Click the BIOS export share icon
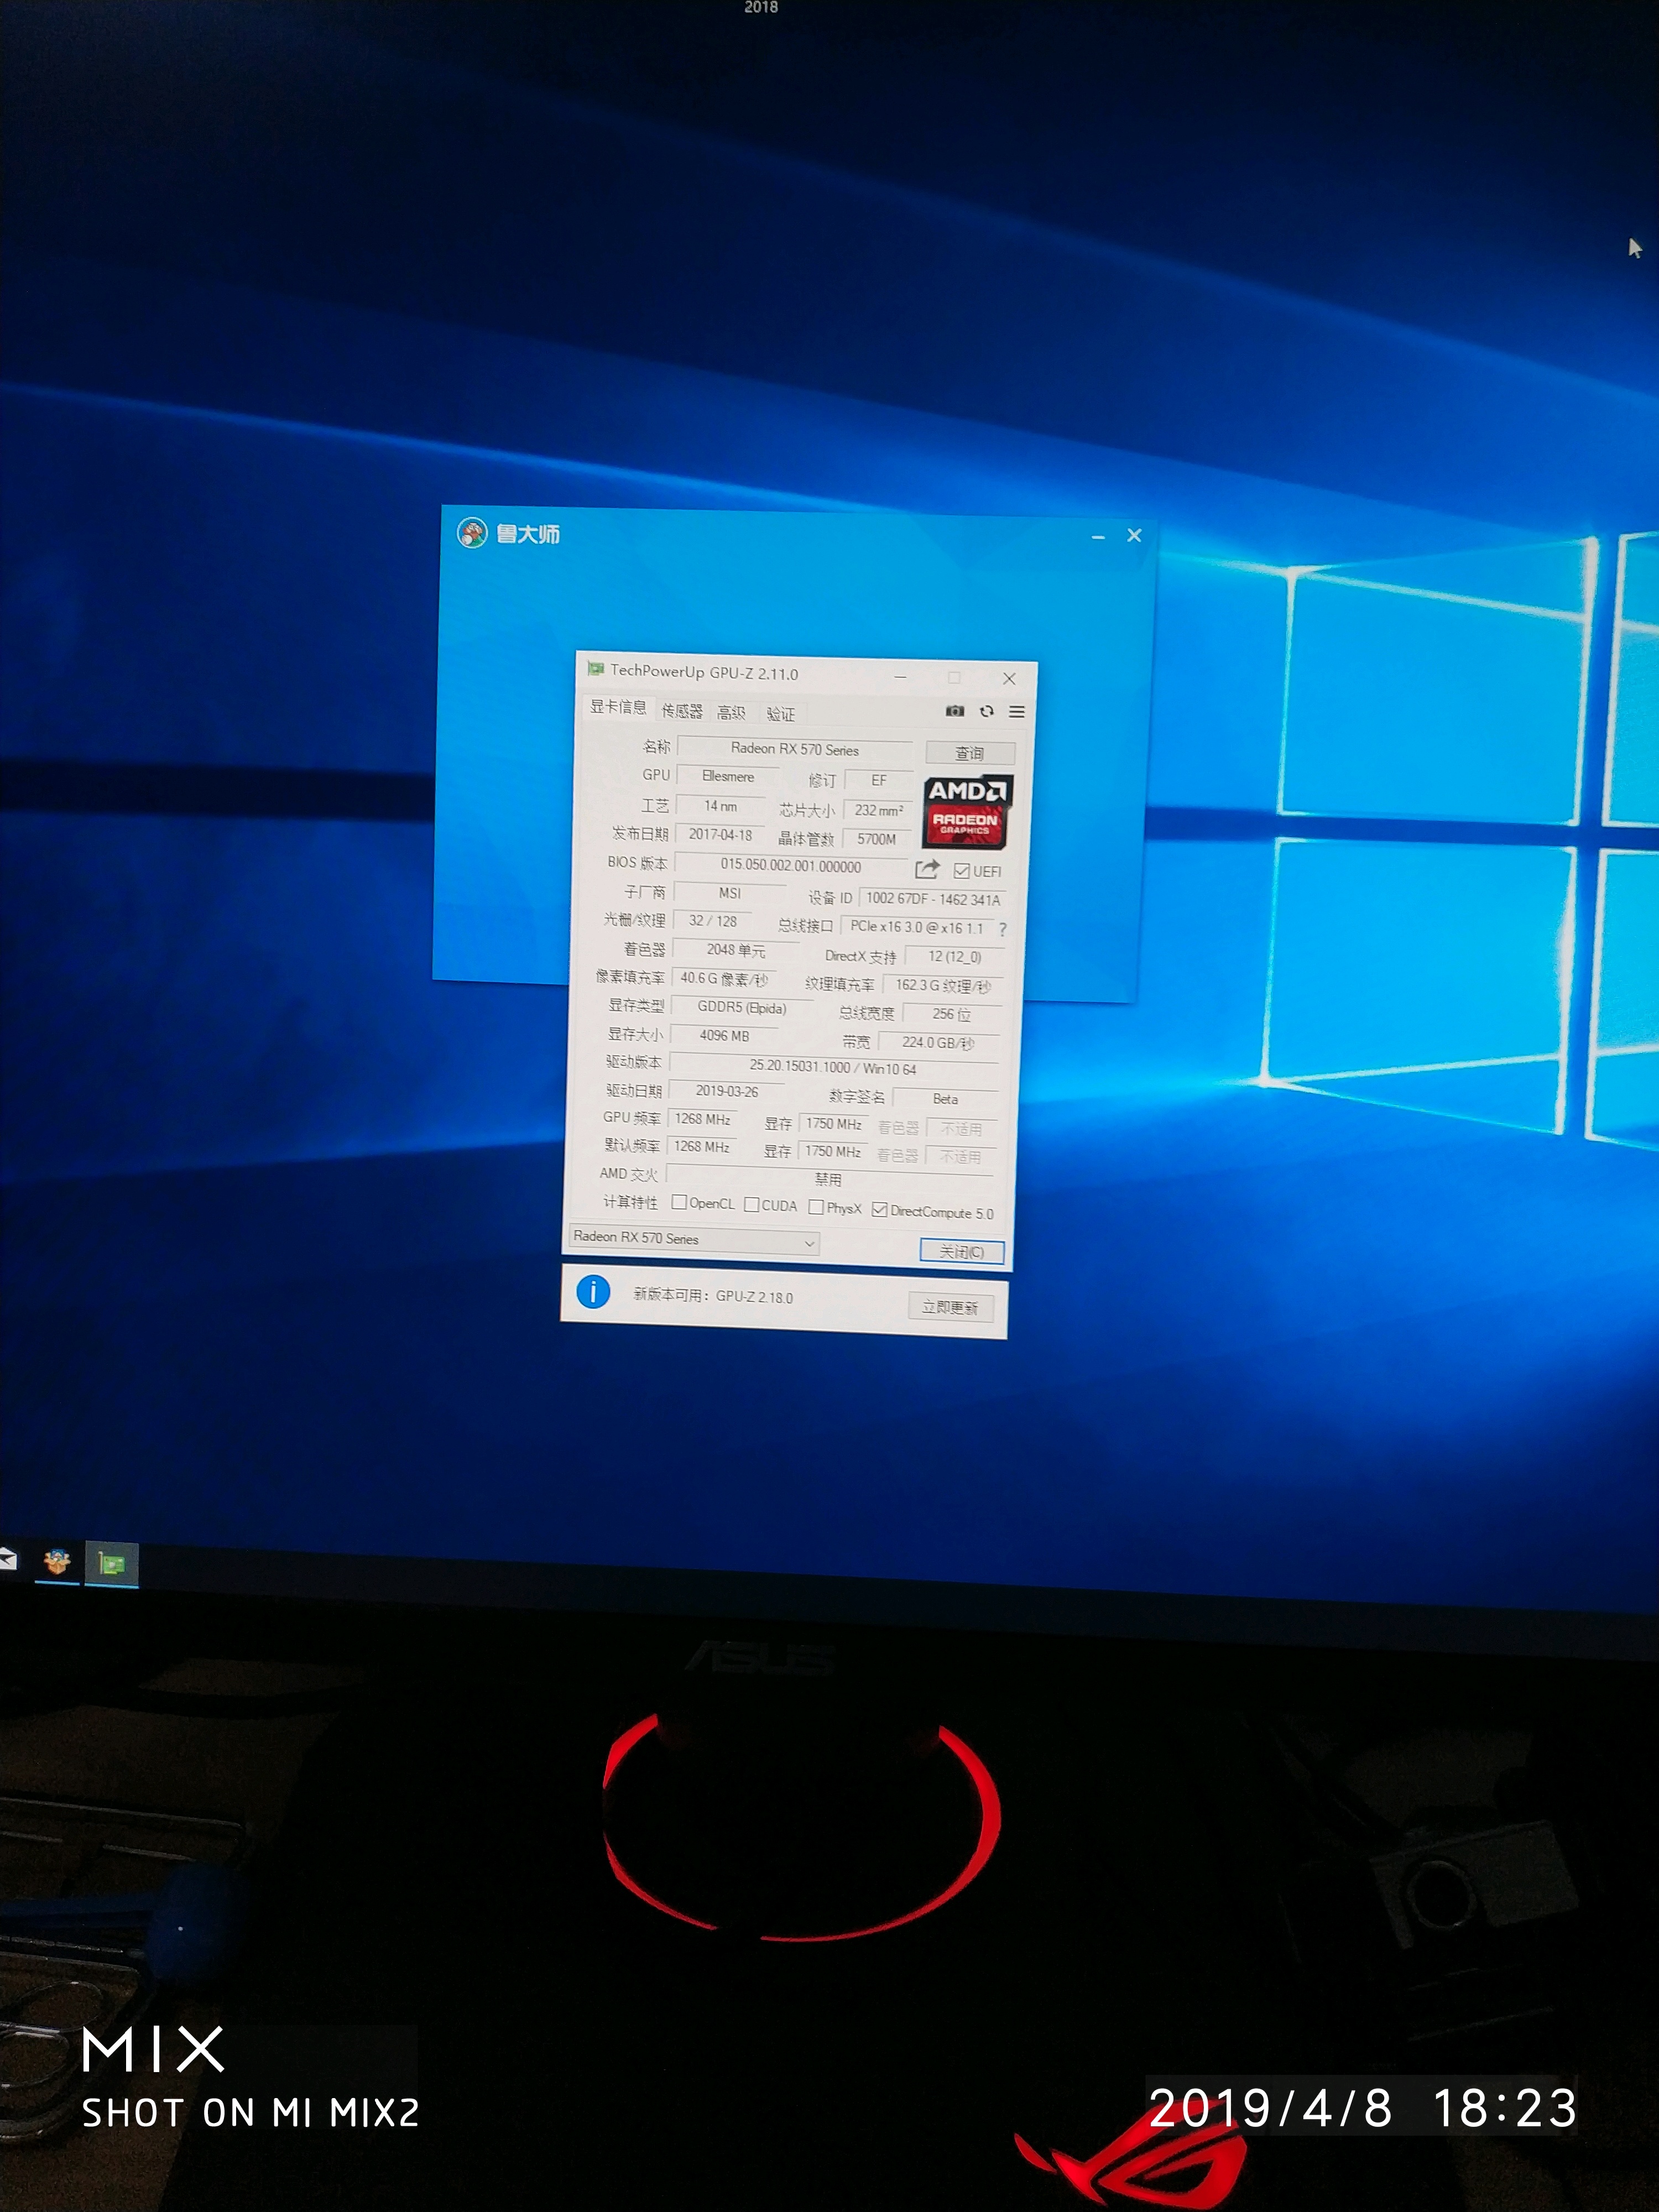 tap(927, 868)
